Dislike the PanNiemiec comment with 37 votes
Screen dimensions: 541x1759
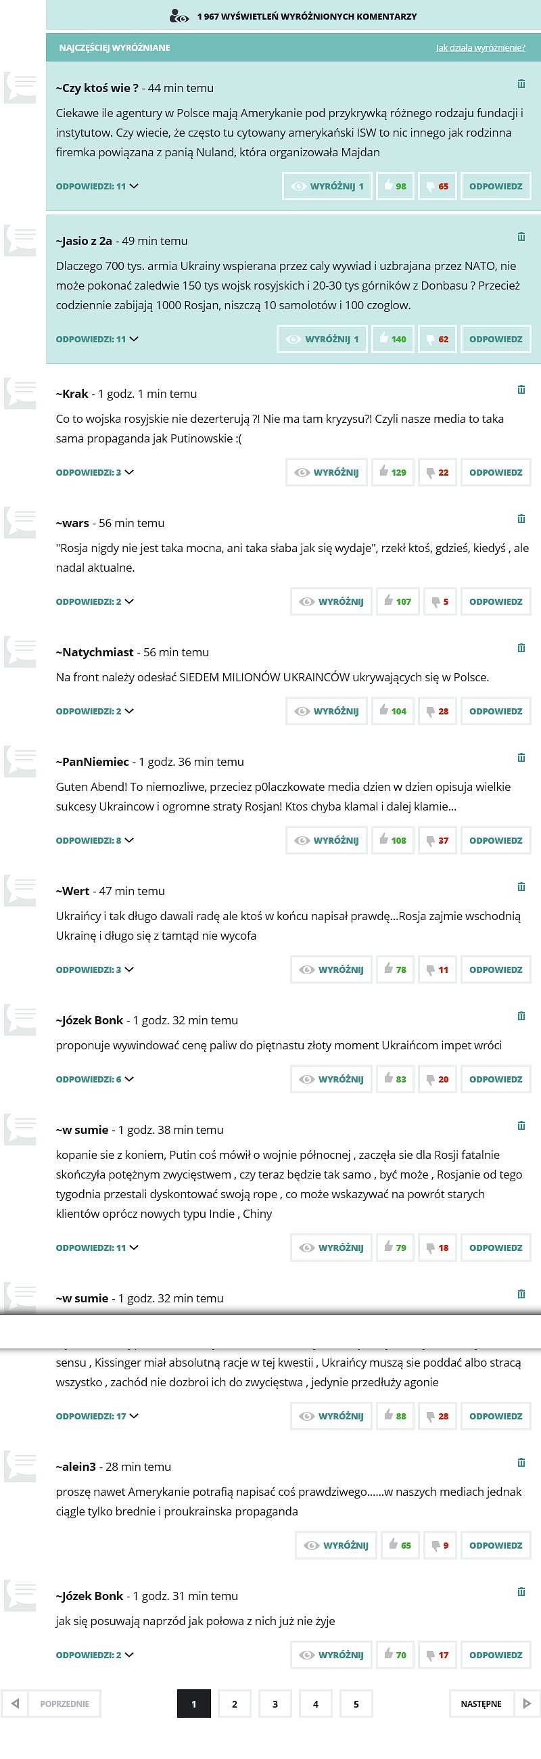438,840
